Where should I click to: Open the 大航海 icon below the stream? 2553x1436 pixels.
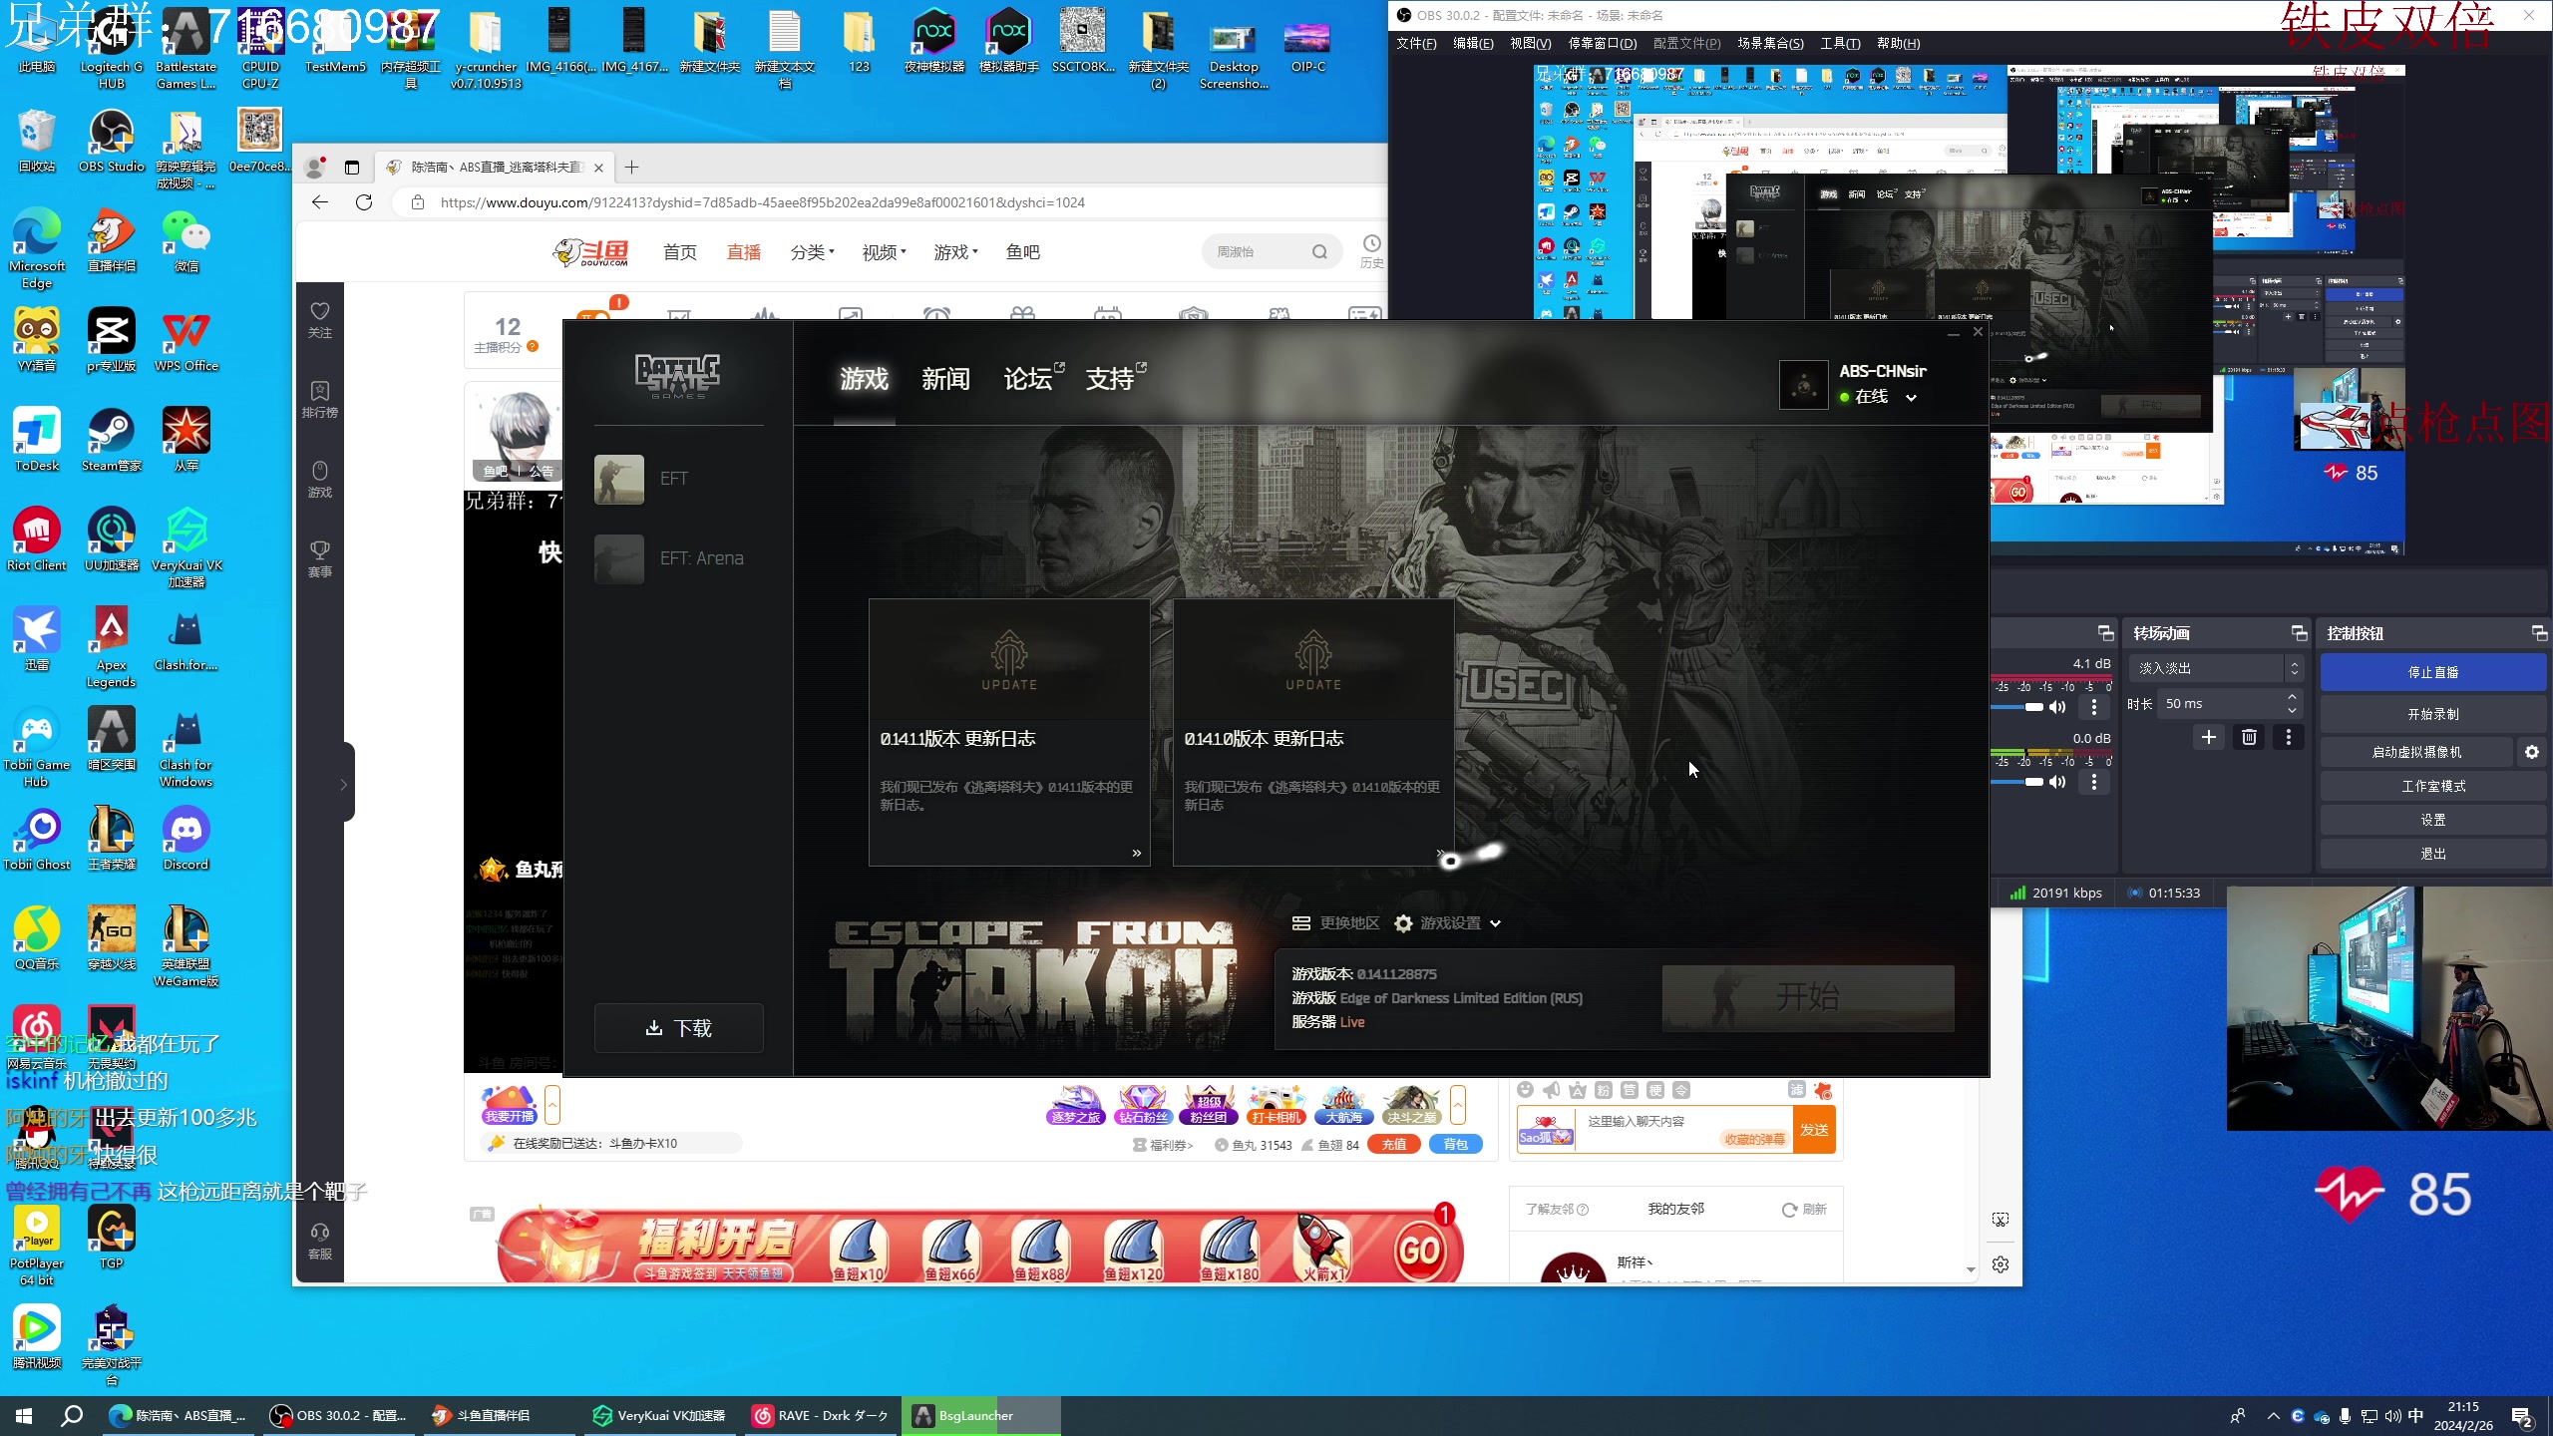[1343, 1105]
